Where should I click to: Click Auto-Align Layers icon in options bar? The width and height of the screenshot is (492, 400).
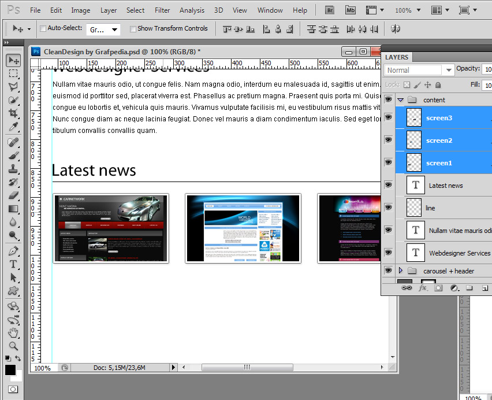click(x=396, y=29)
